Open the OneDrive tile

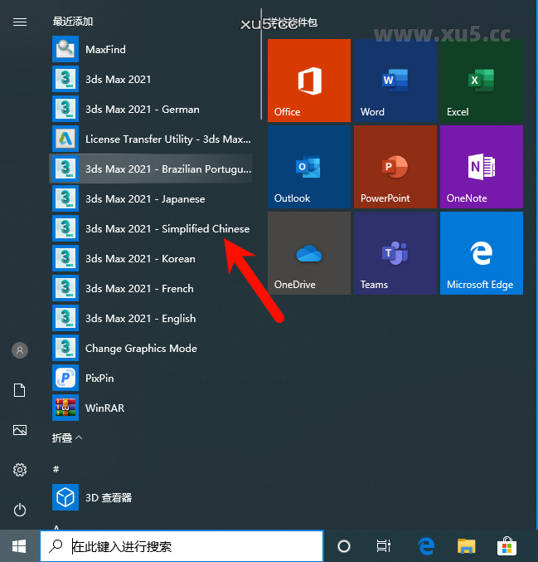pos(309,253)
